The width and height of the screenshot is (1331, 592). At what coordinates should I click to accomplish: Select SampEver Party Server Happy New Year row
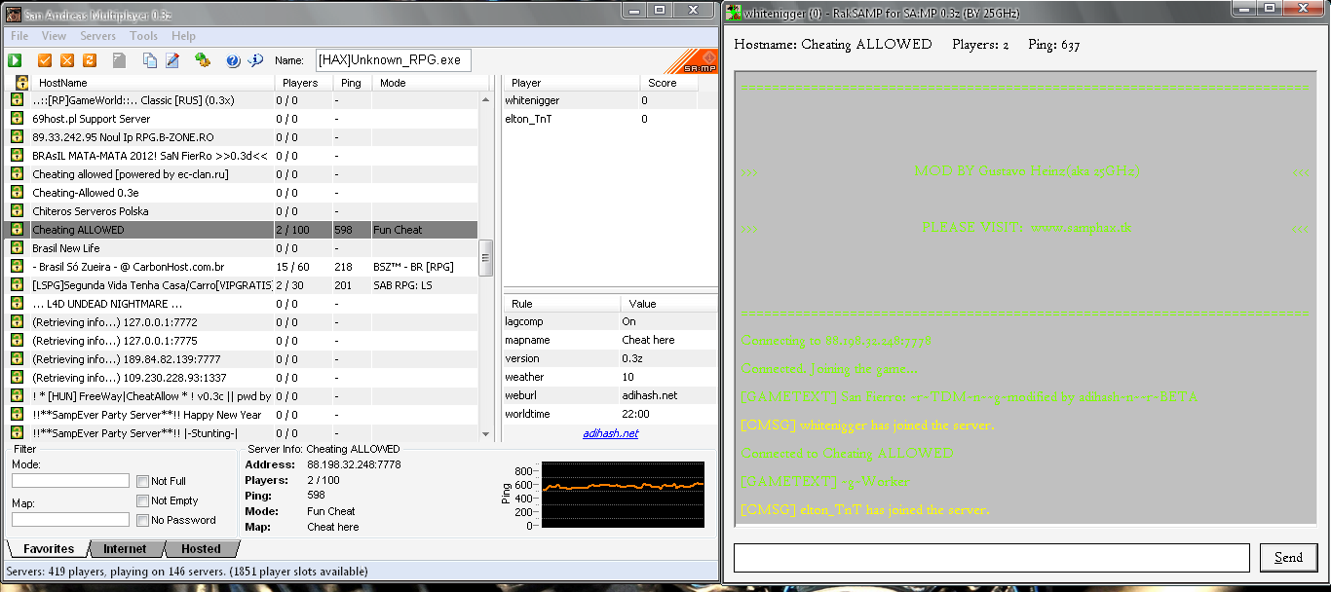coord(244,415)
